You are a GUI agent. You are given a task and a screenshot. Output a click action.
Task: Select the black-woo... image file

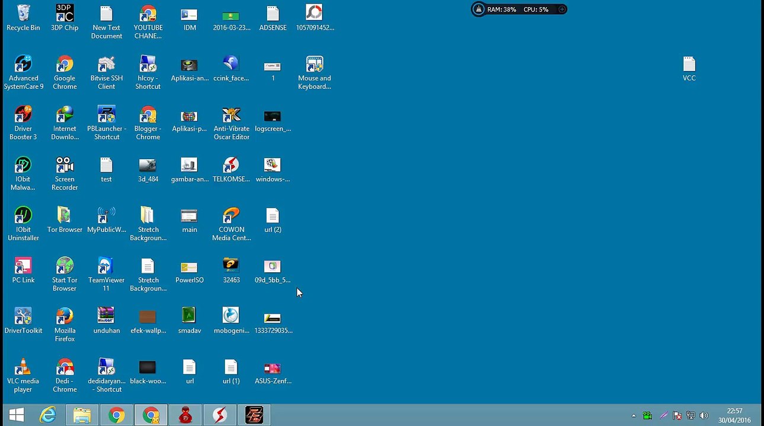[x=148, y=372]
